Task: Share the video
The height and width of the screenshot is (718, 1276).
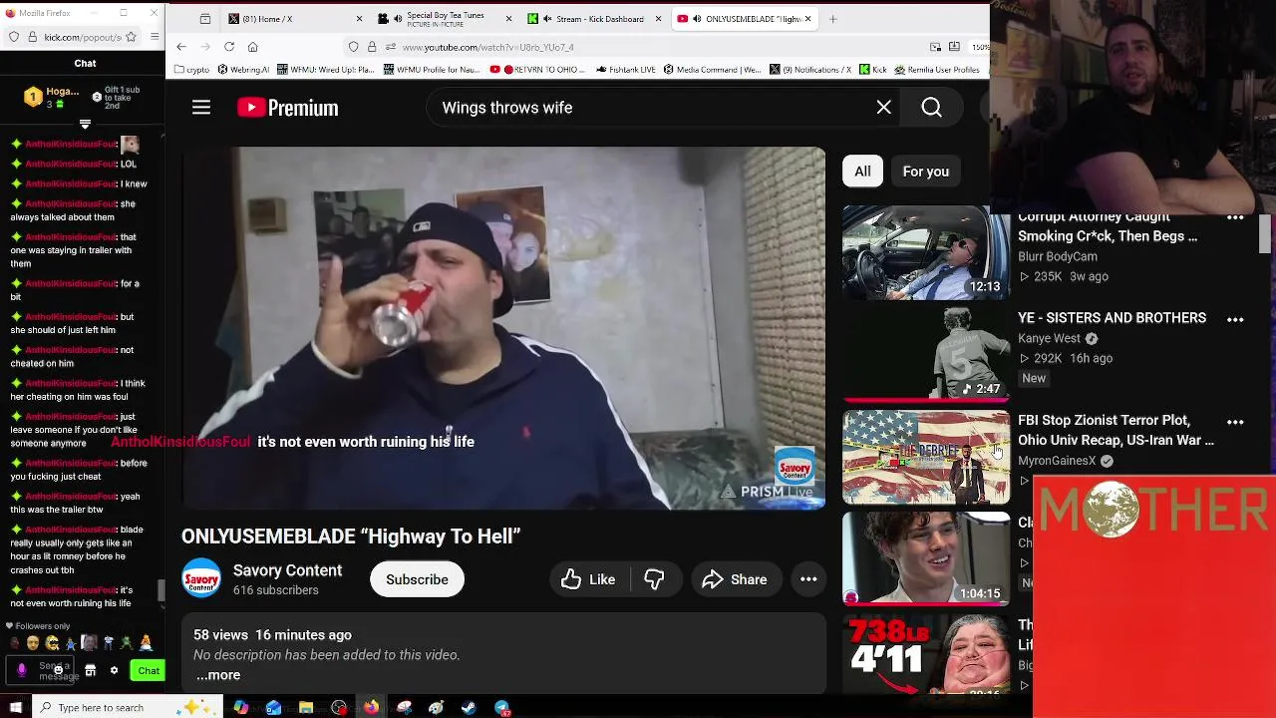Action: pos(735,579)
